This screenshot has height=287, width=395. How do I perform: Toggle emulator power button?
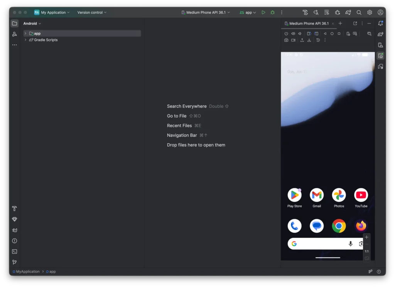(286, 34)
